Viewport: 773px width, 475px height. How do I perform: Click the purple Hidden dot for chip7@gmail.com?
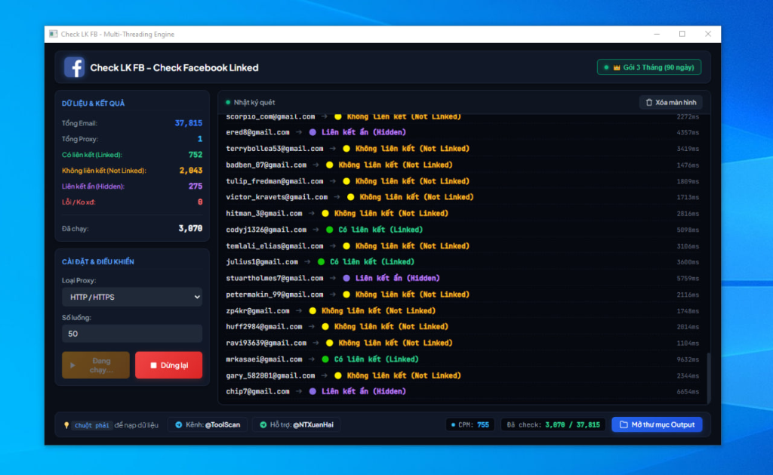point(313,391)
